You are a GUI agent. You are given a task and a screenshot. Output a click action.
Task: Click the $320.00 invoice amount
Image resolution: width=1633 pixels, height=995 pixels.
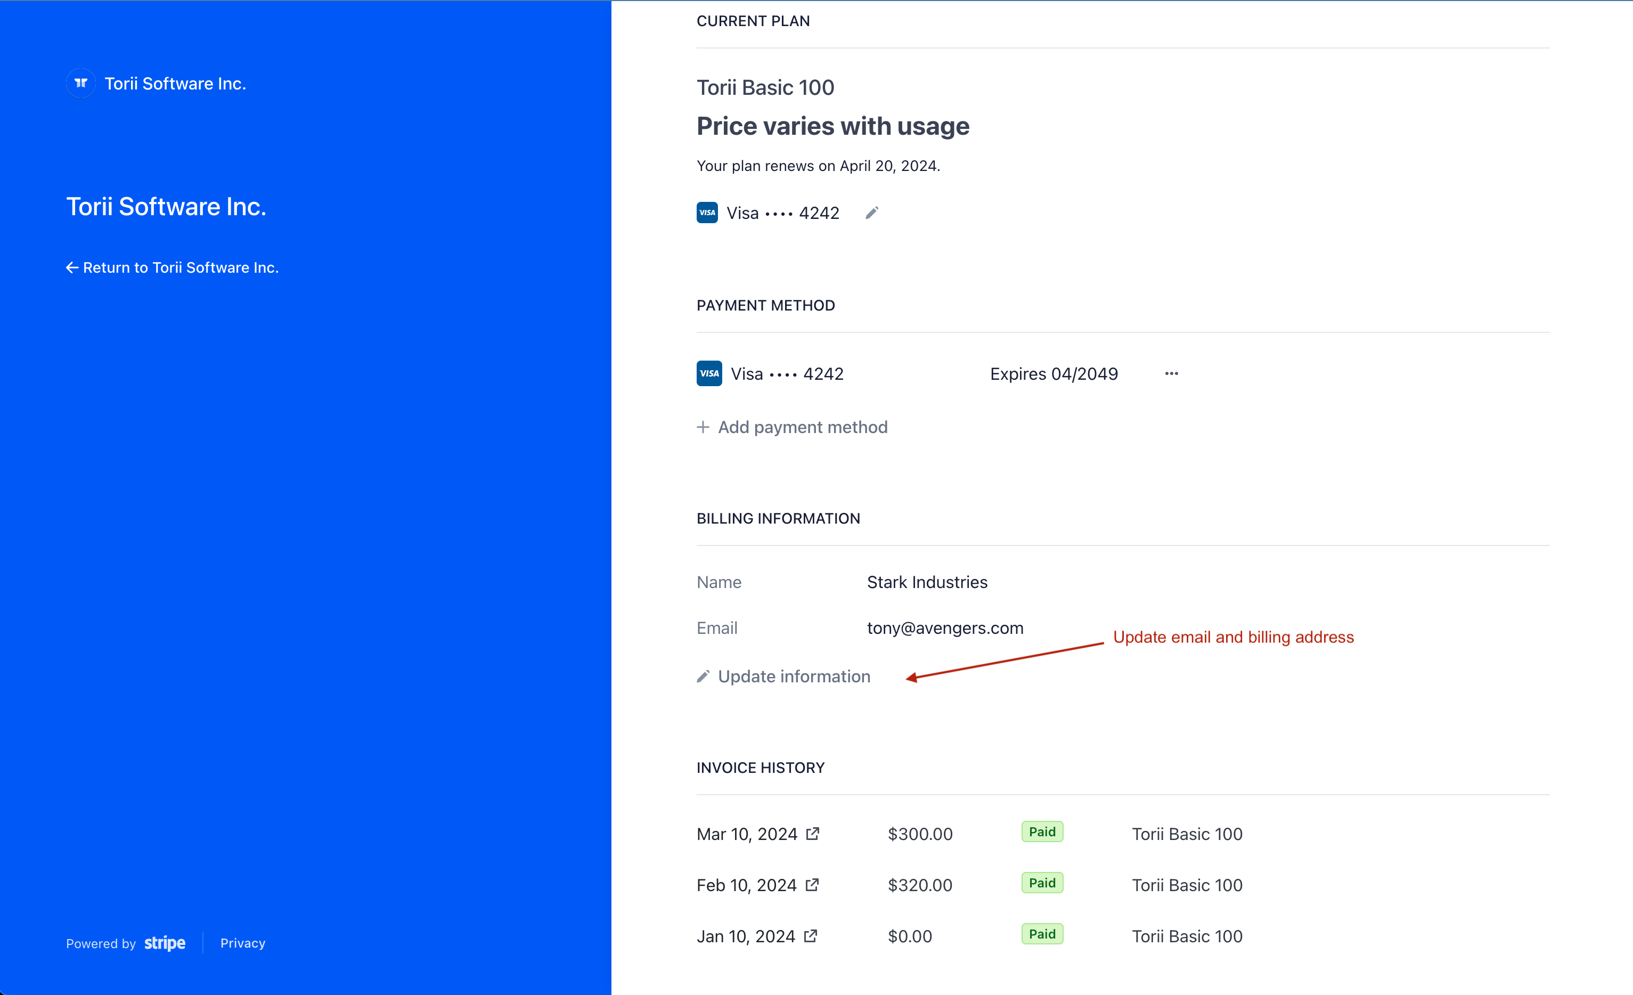pyautogui.click(x=920, y=885)
